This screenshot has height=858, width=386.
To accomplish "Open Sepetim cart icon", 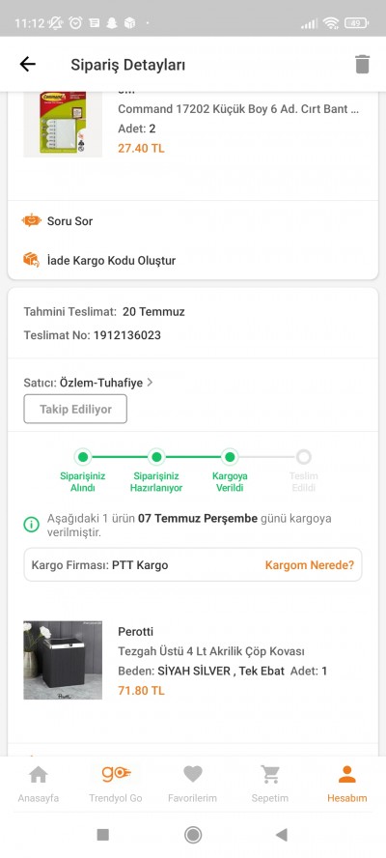I will point(270,774).
